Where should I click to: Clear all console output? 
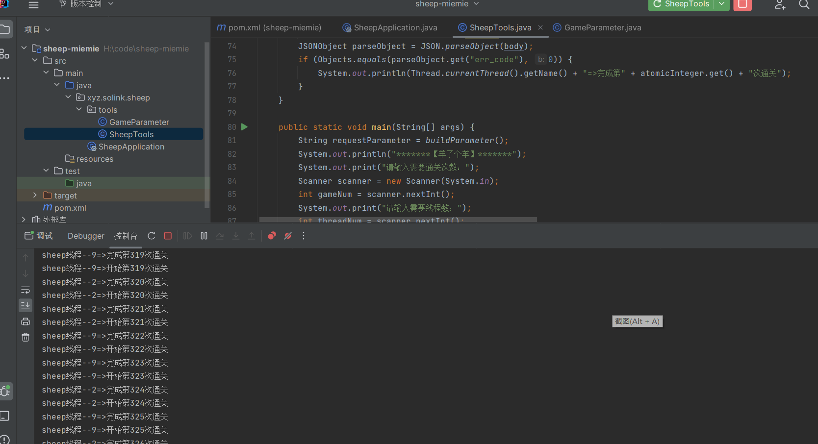[x=26, y=337]
